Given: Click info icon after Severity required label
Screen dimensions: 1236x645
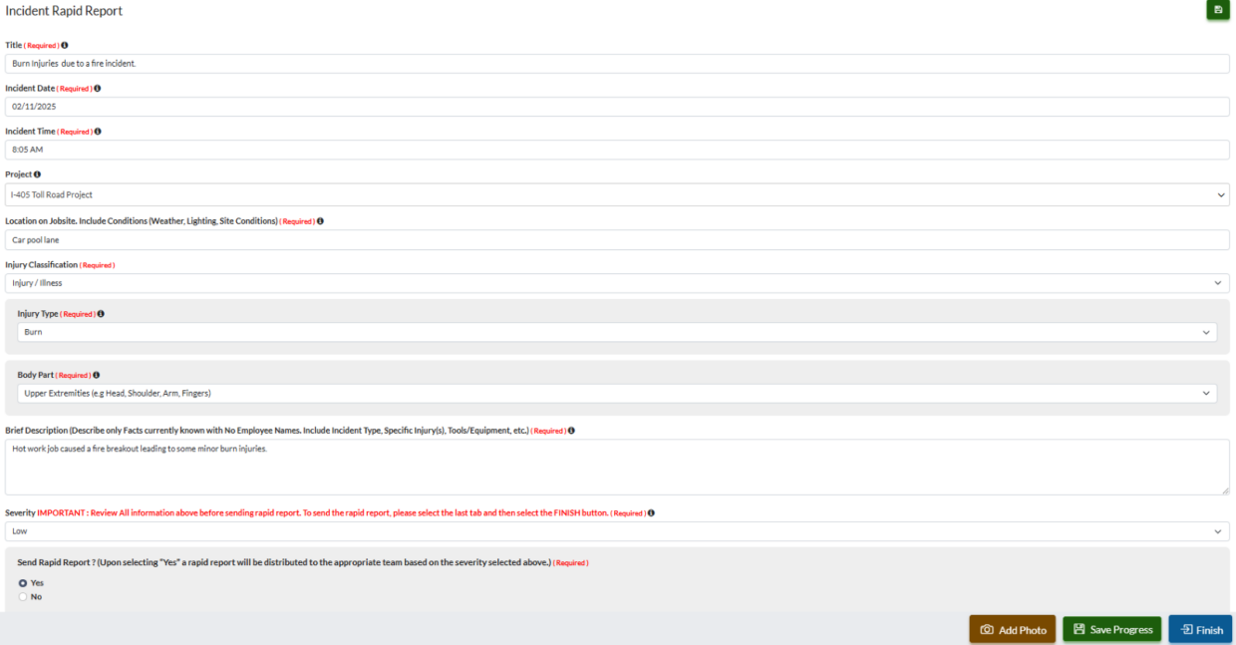Looking at the screenshot, I should (651, 512).
